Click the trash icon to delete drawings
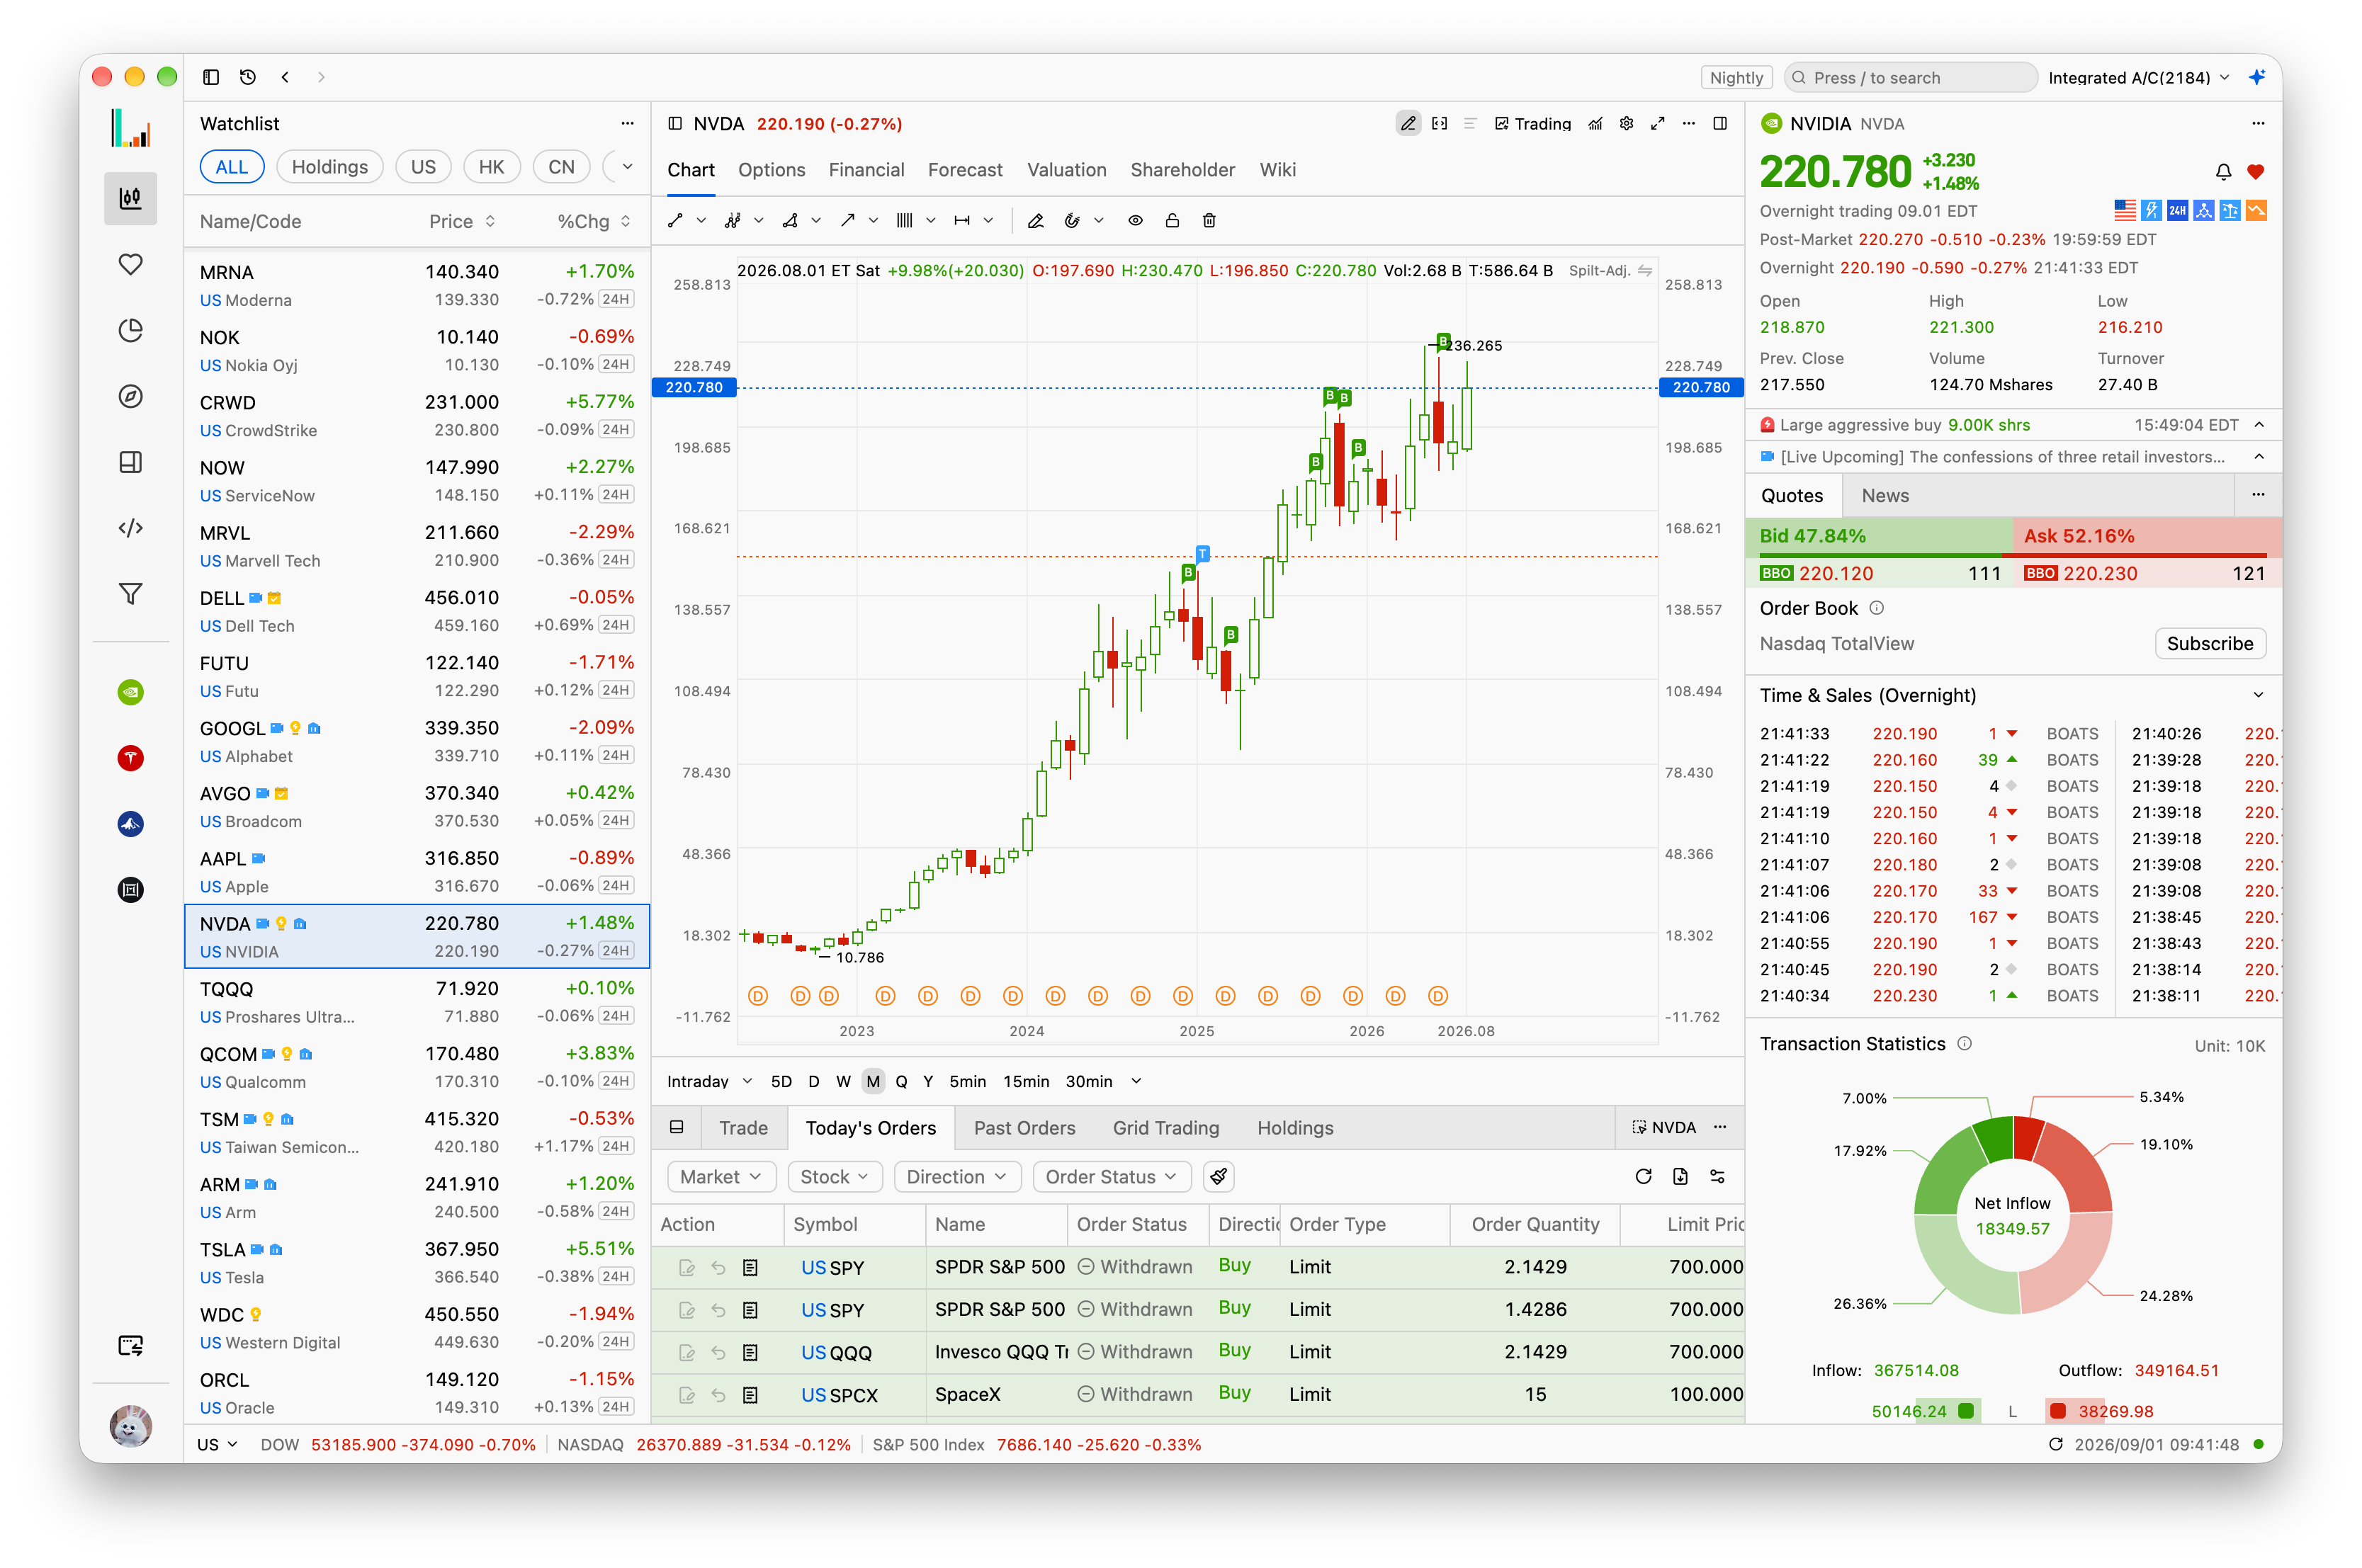Image resolution: width=2362 pixels, height=1568 pixels. tap(1209, 221)
